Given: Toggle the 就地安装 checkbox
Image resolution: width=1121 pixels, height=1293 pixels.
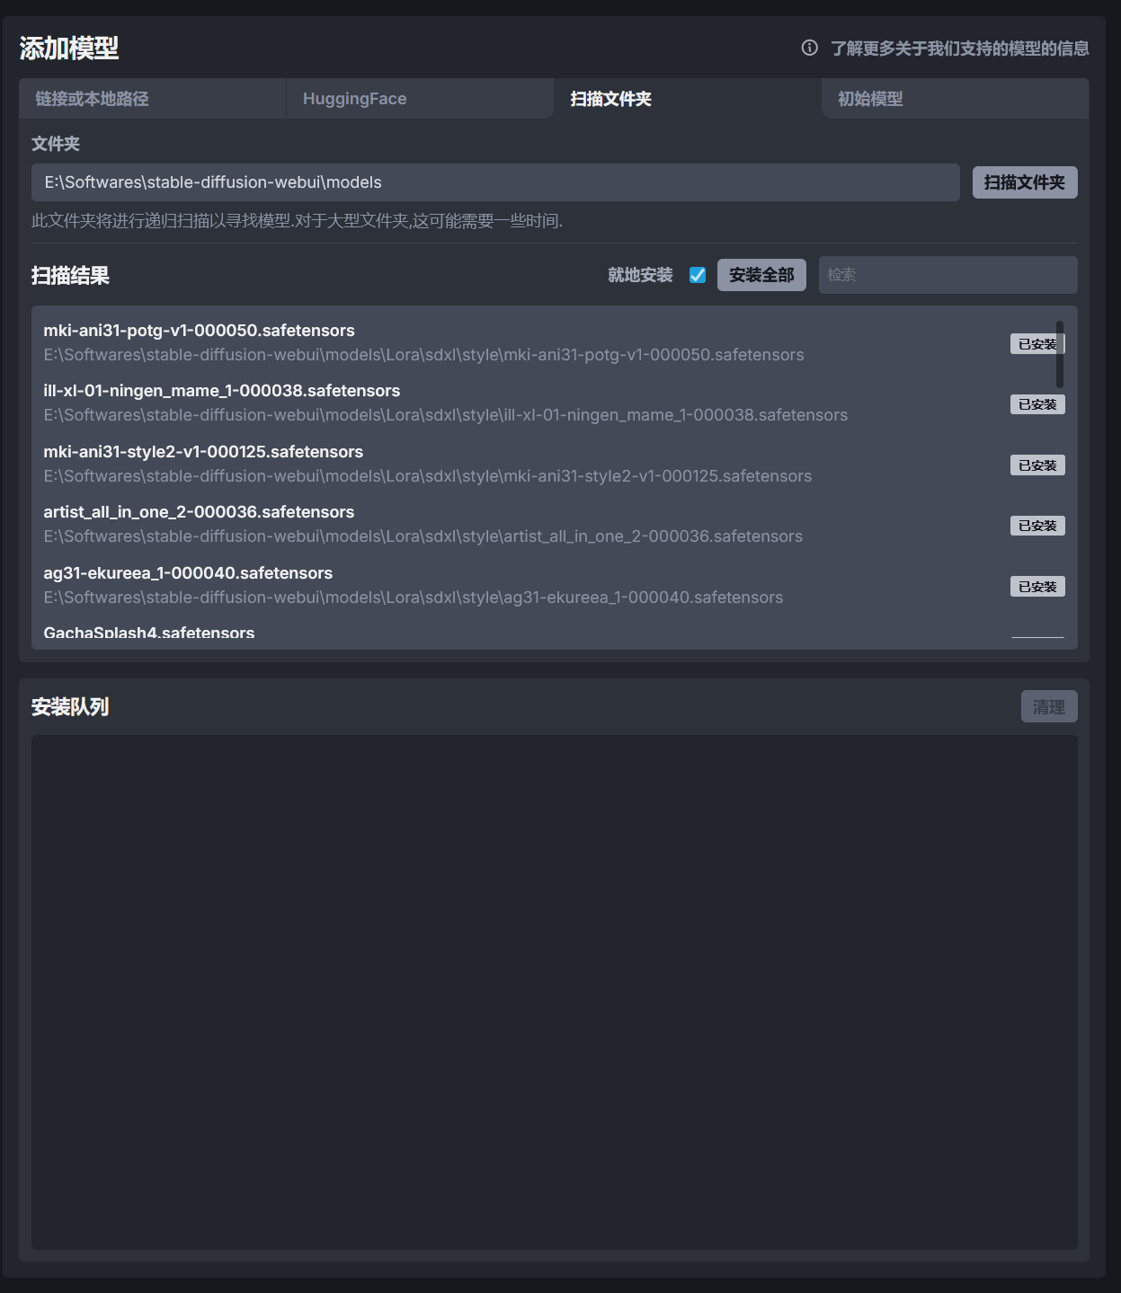Looking at the screenshot, I should pyautogui.click(x=698, y=275).
